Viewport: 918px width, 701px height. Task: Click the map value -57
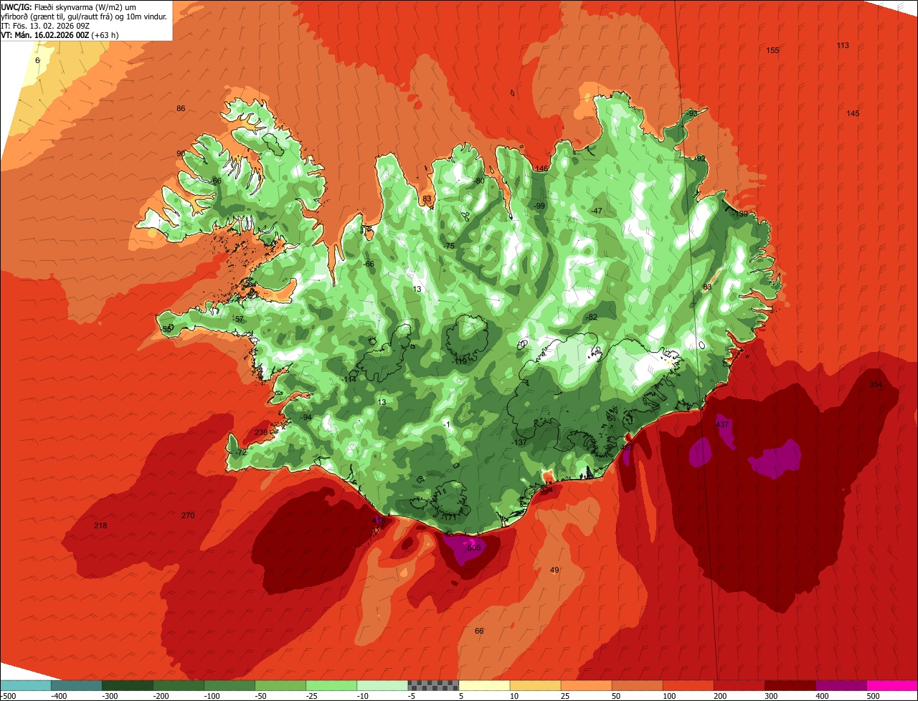click(238, 319)
